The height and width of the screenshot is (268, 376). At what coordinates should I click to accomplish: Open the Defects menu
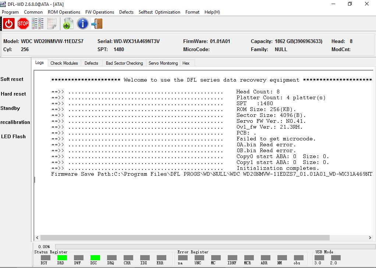(126, 12)
